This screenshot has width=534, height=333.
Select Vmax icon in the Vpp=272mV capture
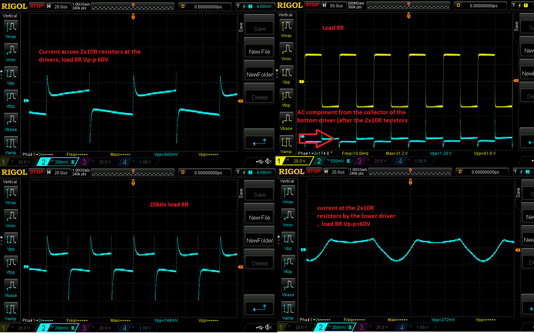click(x=288, y=192)
